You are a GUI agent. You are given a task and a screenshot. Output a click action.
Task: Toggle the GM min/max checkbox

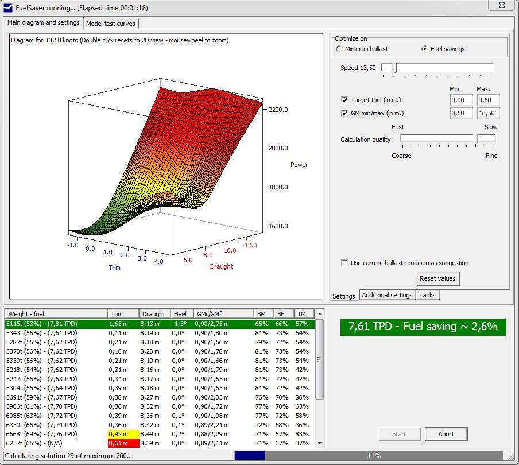(x=344, y=113)
